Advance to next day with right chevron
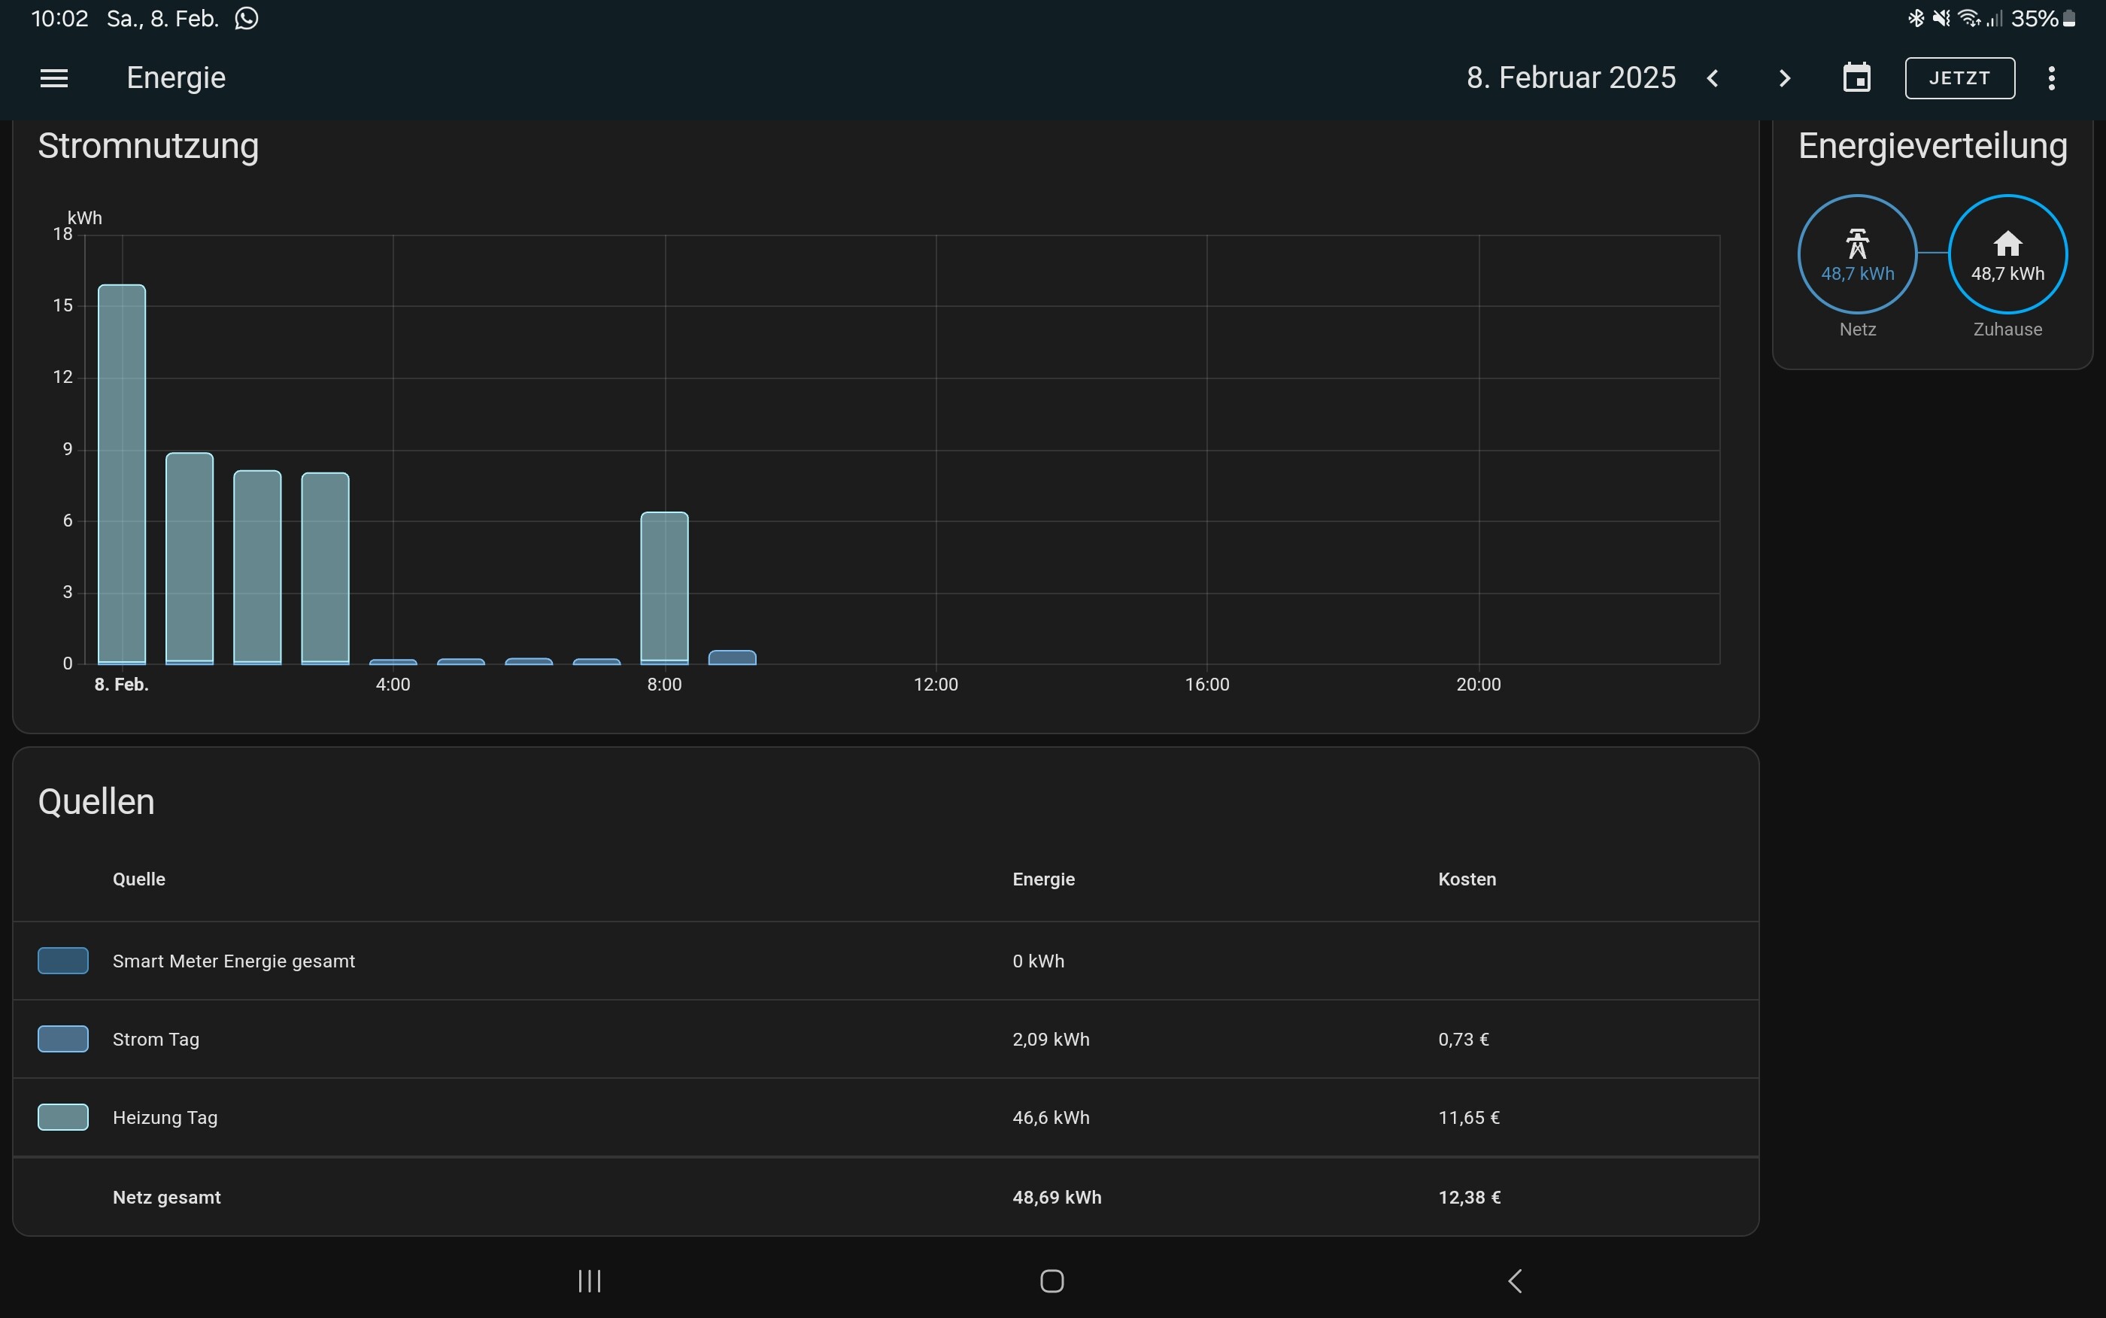 pos(1785,78)
